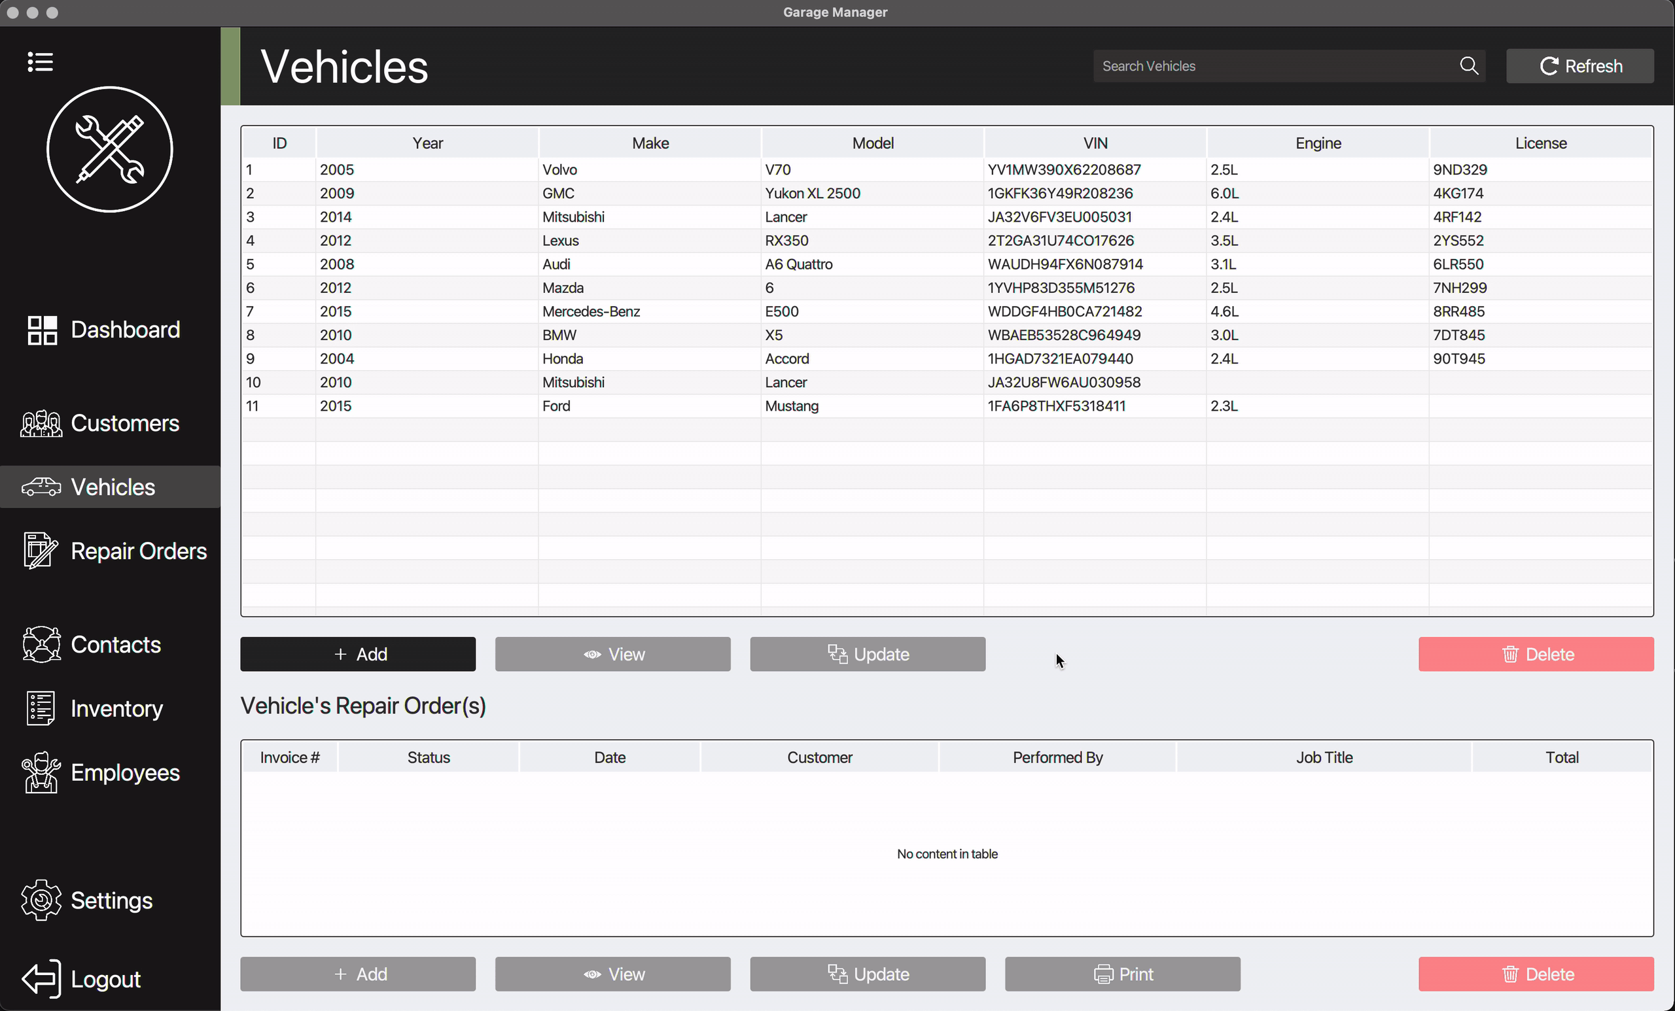Click the magnifier search icon
Screen dimensions: 1675x1011
(1468, 66)
